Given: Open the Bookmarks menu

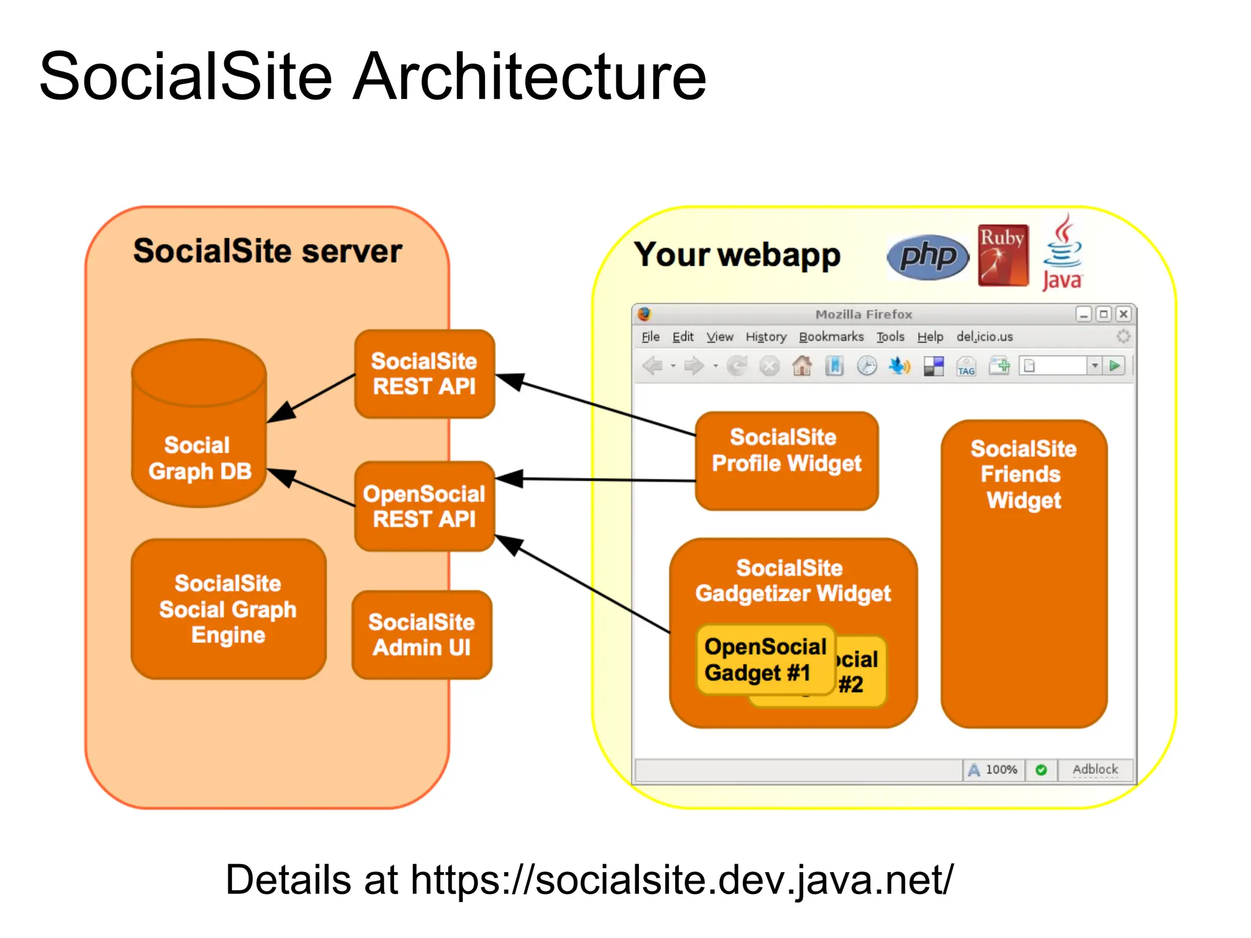Looking at the screenshot, I should [831, 336].
